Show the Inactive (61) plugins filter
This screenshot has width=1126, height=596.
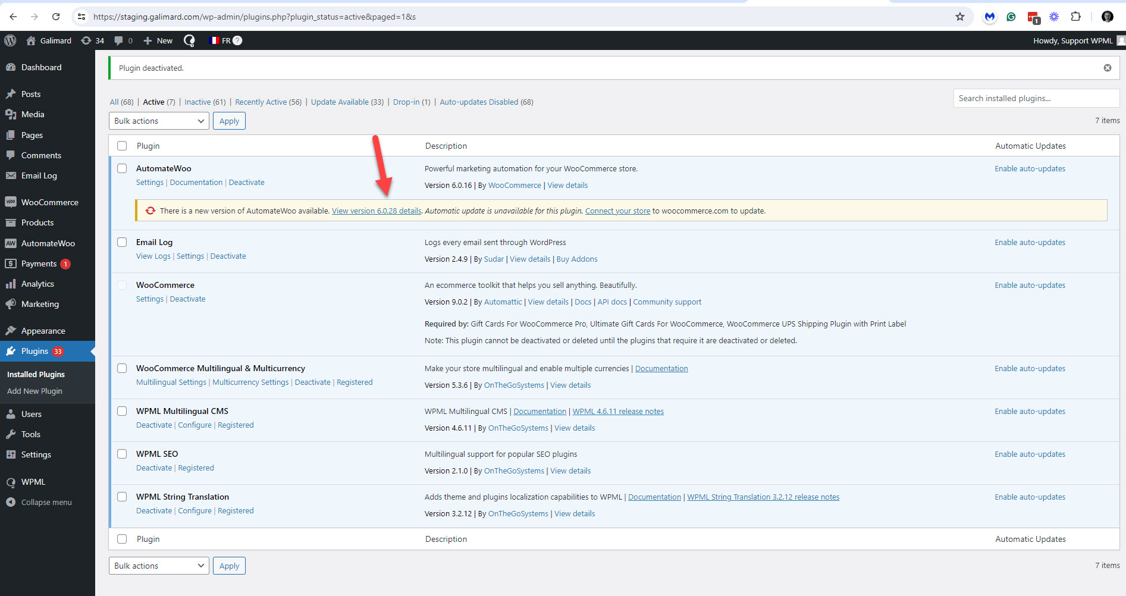click(x=205, y=102)
